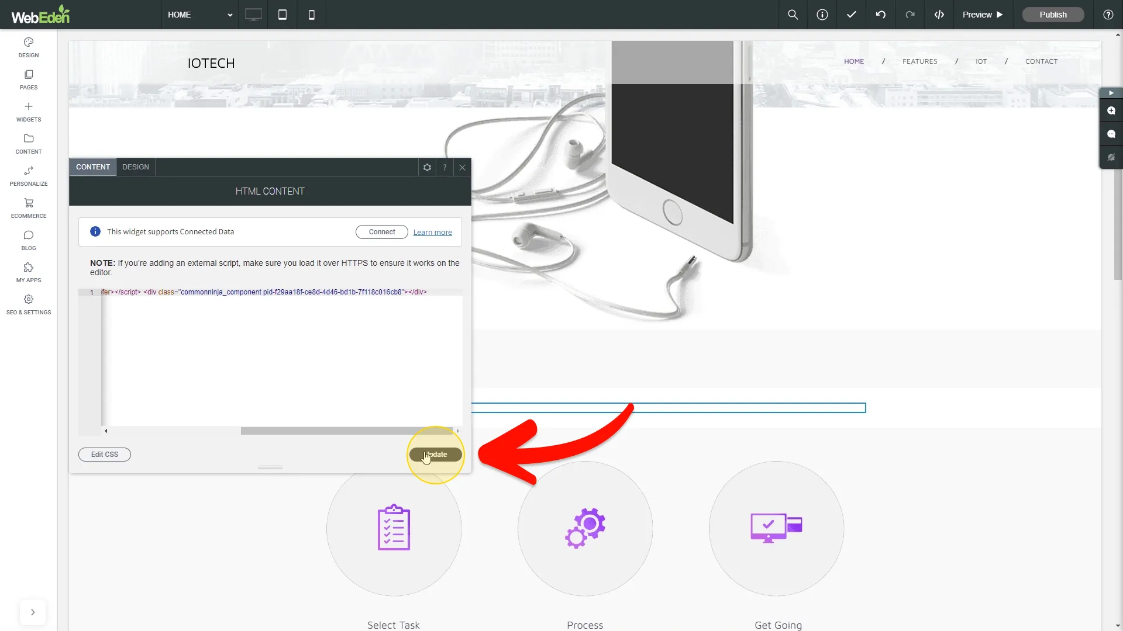
Task: Open the help question mark in top bar
Action: pyautogui.click(x=1108, y=15)
